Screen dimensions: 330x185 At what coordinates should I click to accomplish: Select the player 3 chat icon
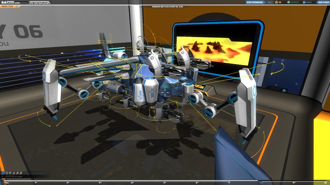pos(21,173)
